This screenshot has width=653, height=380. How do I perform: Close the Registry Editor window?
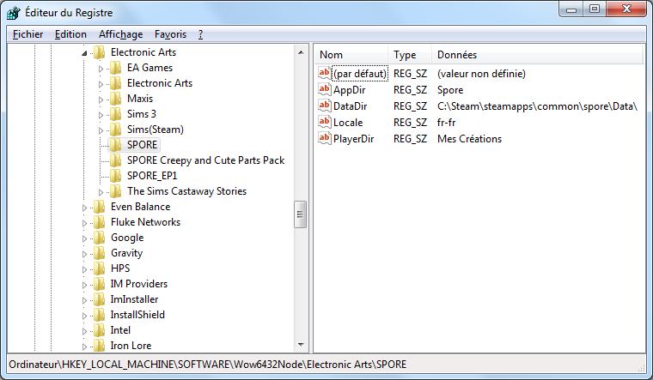626,9
